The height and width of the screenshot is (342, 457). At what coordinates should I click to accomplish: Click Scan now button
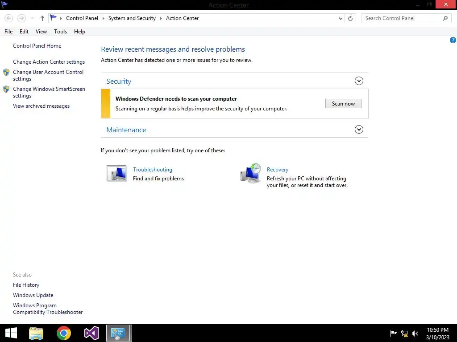coord(343,103)
